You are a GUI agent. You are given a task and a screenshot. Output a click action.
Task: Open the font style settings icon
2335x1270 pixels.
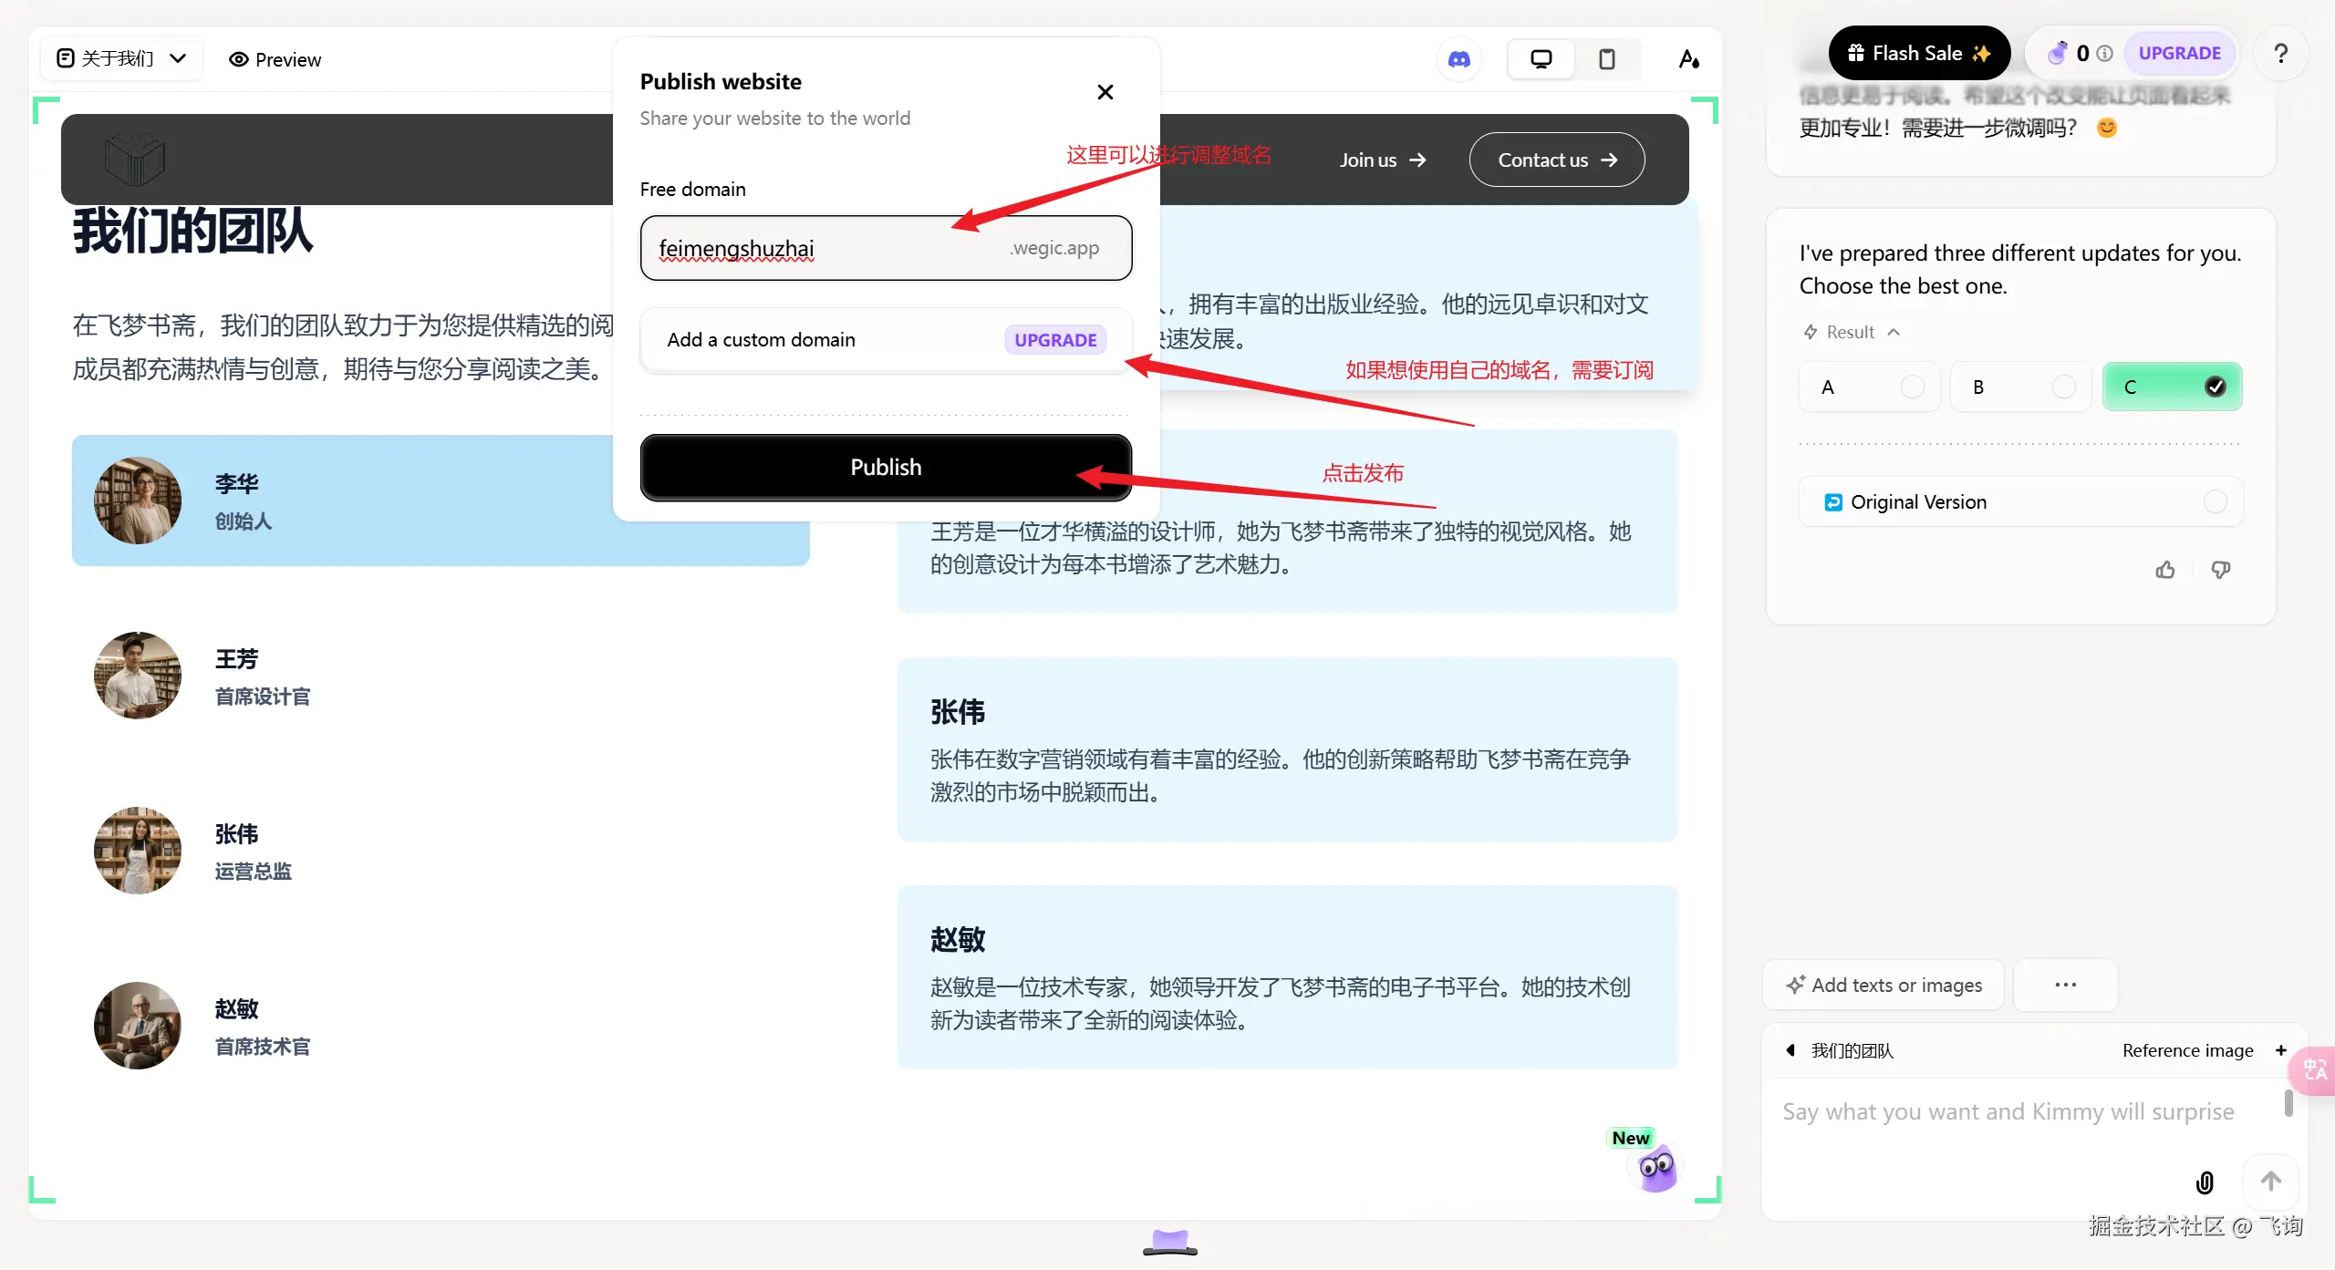coord(1688,59)
